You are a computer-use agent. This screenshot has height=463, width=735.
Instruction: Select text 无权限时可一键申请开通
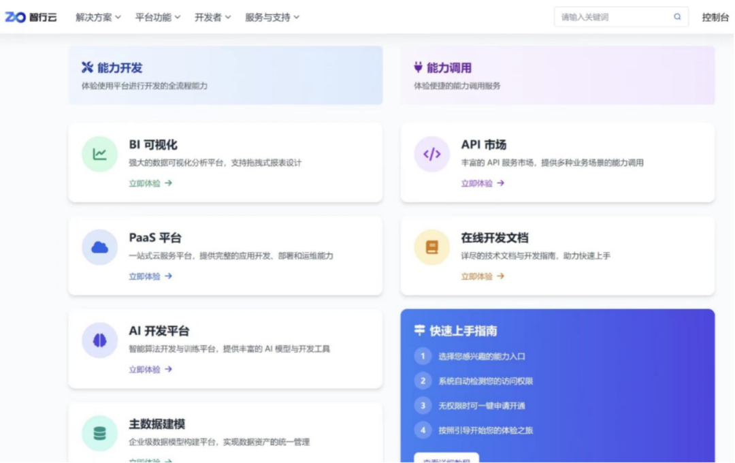click(482, 406)
